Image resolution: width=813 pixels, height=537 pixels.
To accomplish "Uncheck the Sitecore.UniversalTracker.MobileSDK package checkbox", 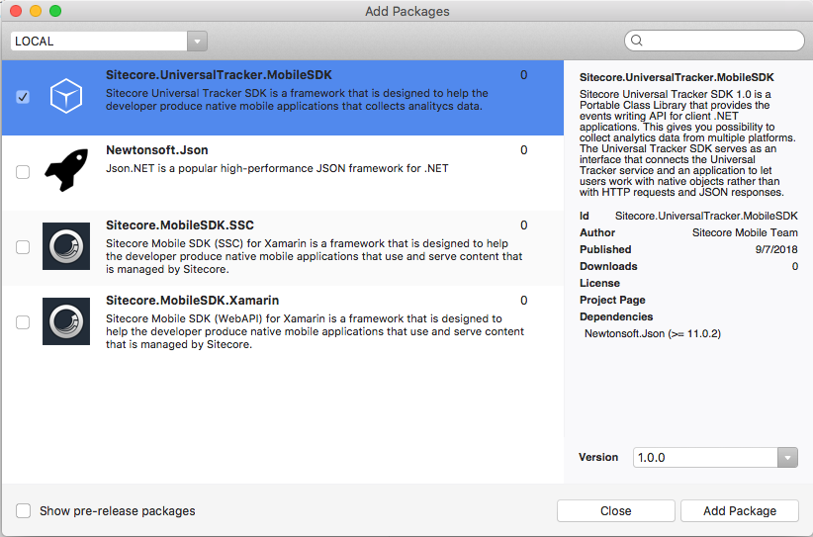I will pos(23,97).
